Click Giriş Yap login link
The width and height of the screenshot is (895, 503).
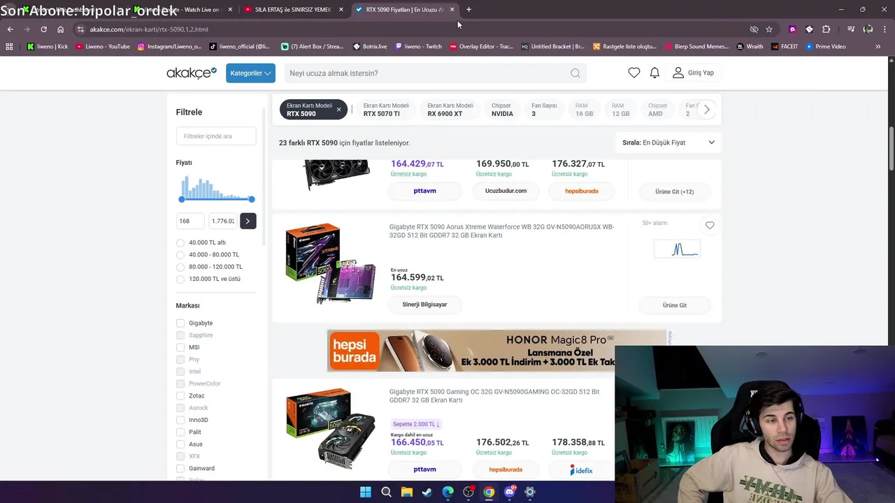(694, 73)
